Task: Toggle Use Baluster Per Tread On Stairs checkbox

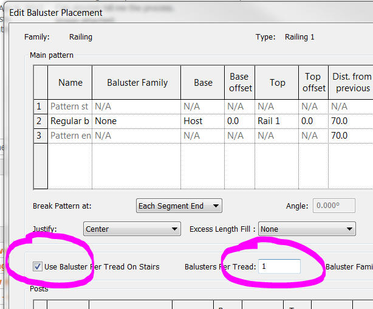Action: 38,266
